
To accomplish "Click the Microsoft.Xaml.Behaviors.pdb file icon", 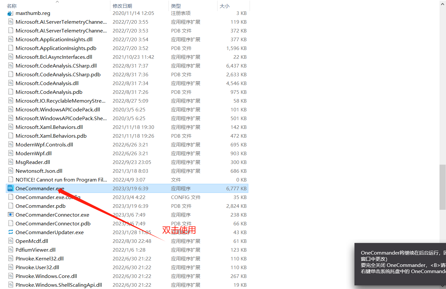I will tap(10, 136).
